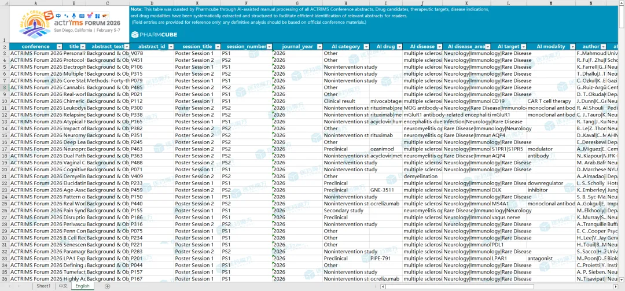Click the 'GNE-3511' drug cell
Image resolution: width=625 pixels, height=291 pixels.
(x=386, y=190)
